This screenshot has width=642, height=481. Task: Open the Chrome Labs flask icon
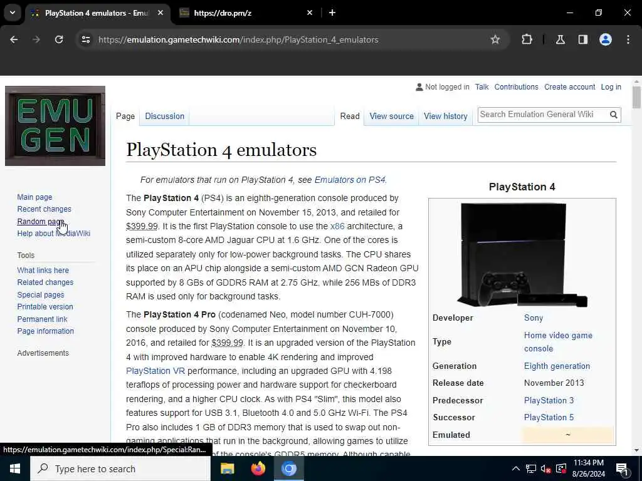pyautogui.click(x=560, y=39)
